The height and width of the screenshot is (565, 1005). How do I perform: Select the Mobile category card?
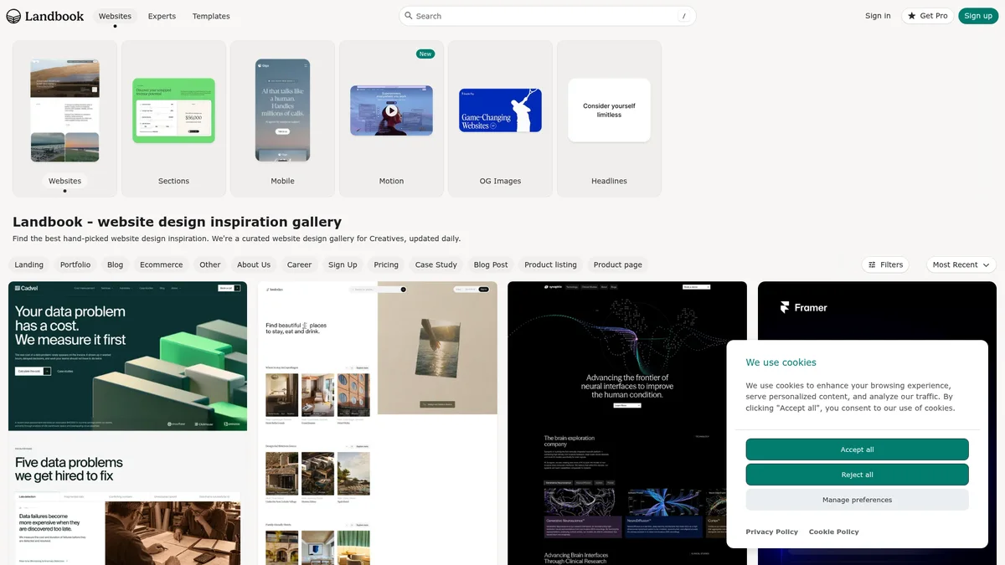pyautogui.click(x=282, y=119)
